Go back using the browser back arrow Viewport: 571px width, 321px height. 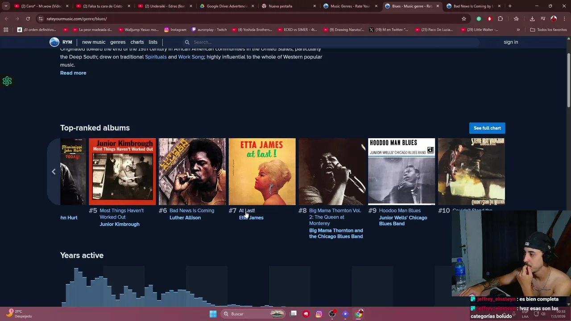6,19
